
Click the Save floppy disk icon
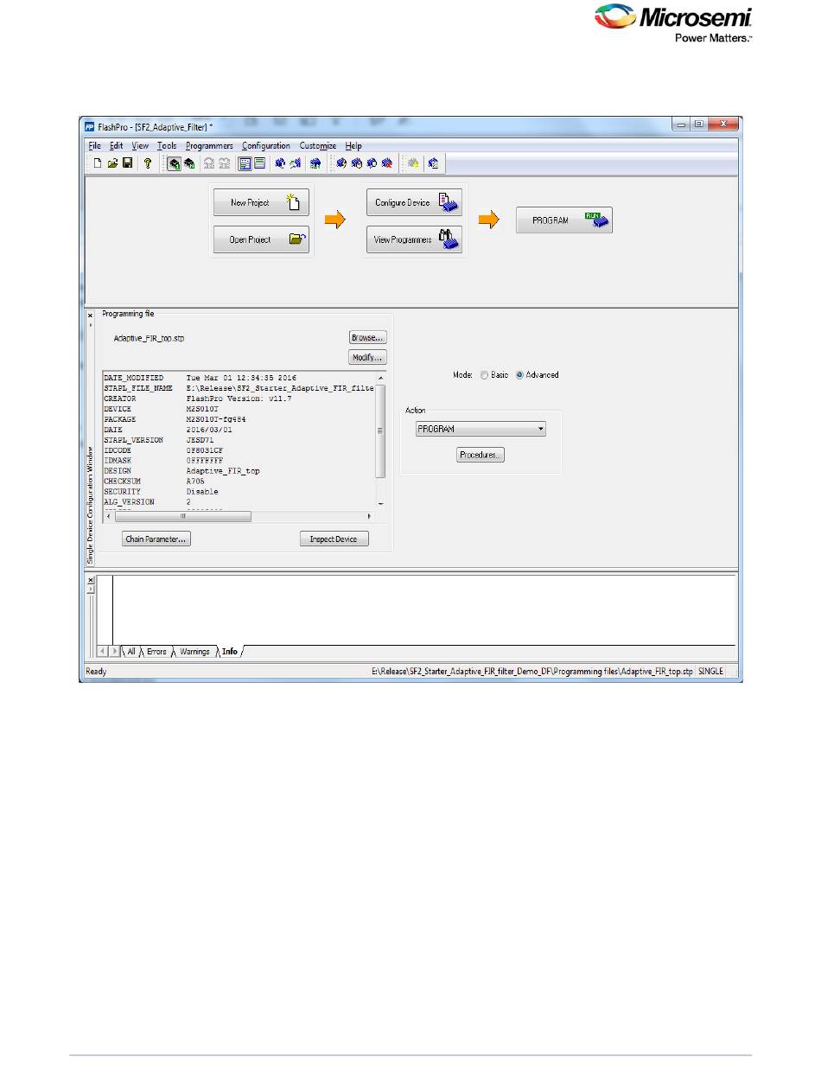[x=127, y=163]
